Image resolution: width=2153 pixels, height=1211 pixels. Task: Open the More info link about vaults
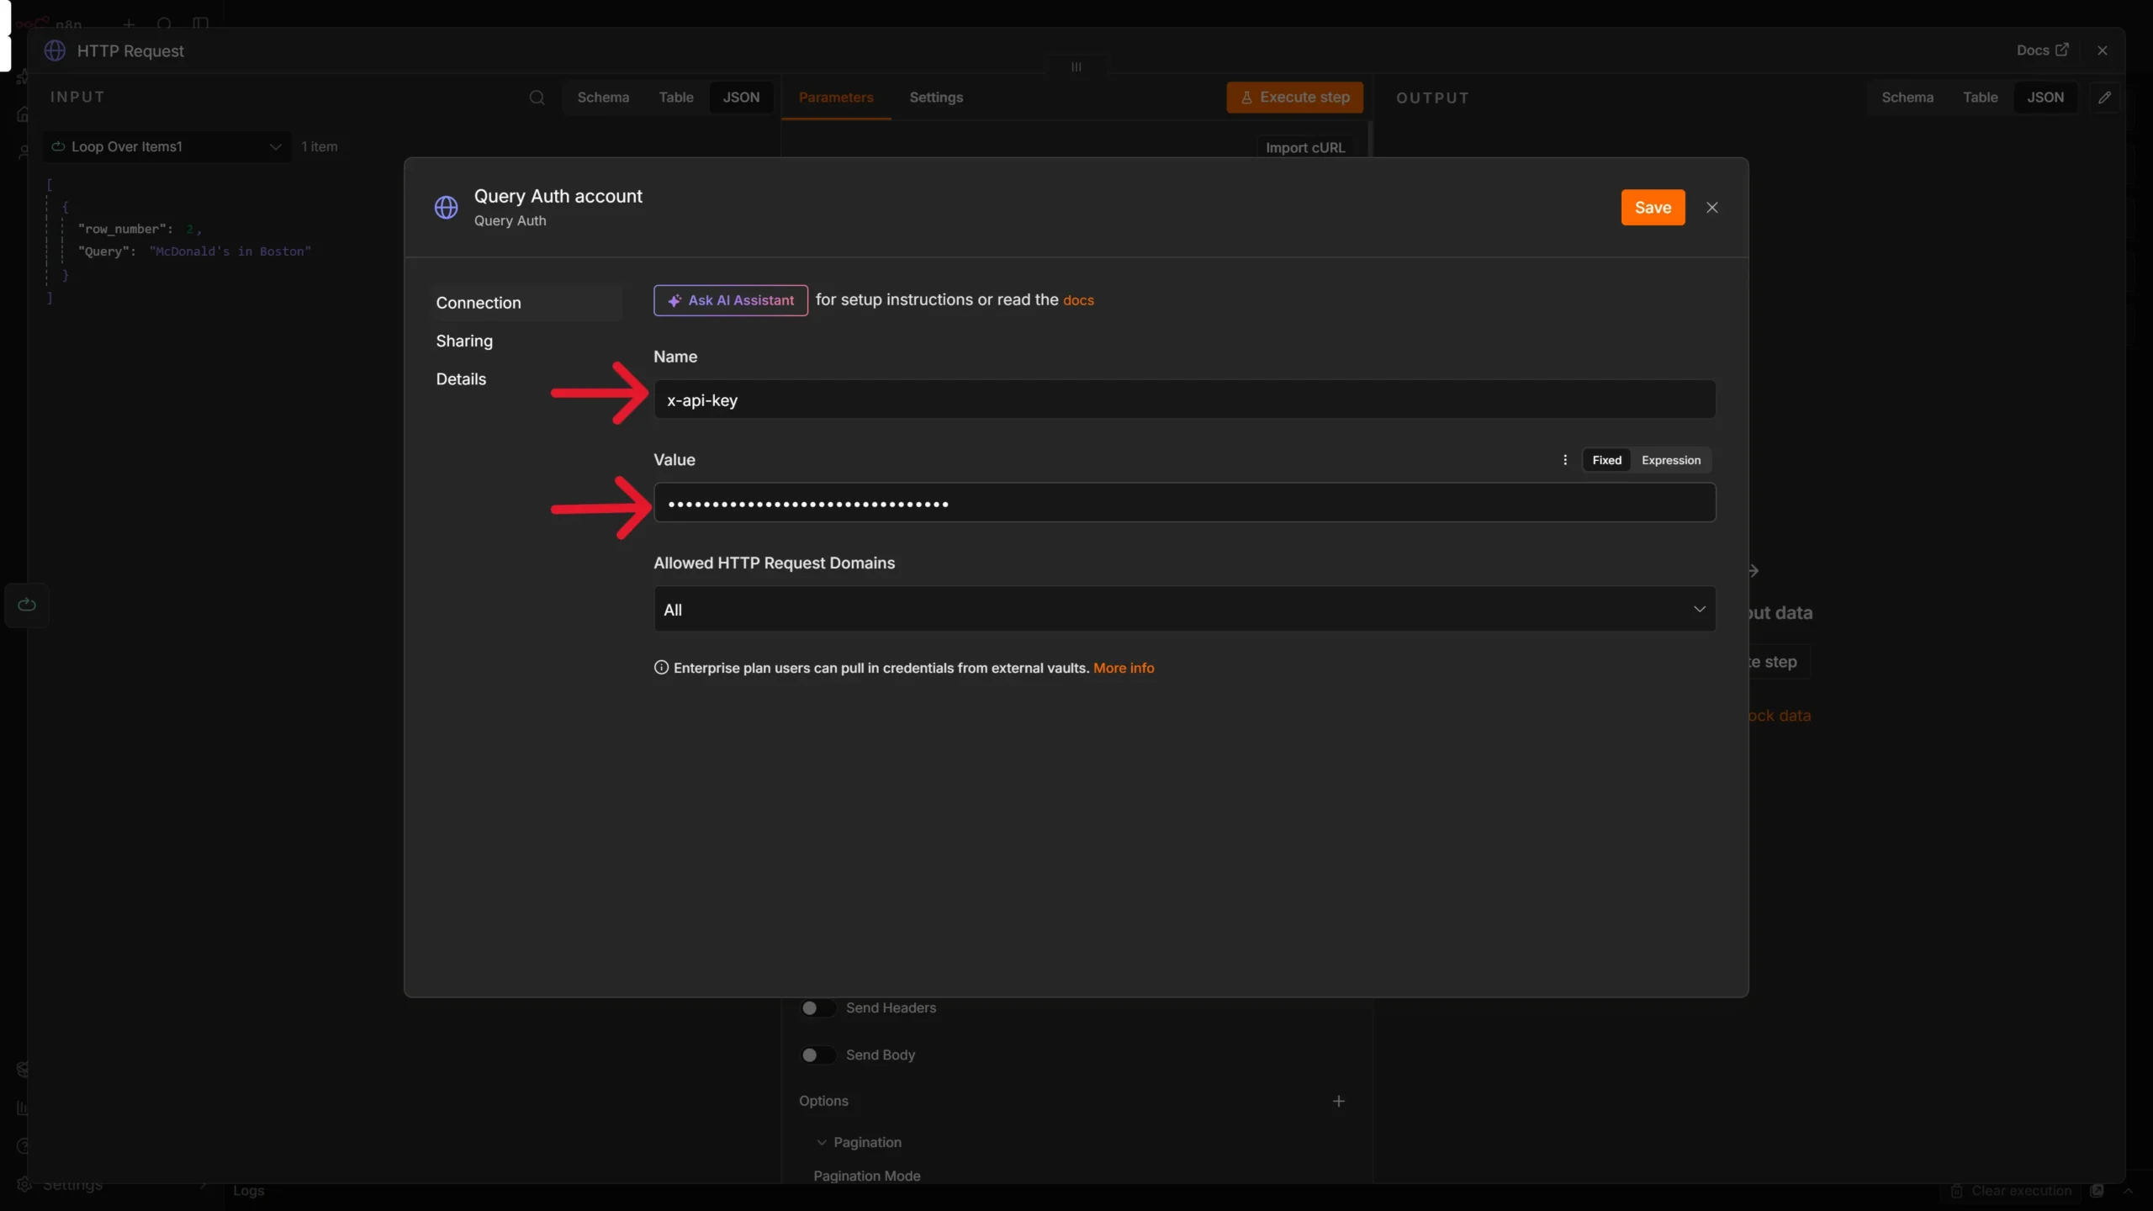point(1124,668)
